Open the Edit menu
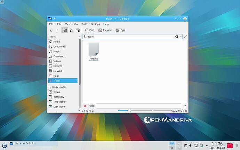Image resolution: width=240 pixels, height=150 pixels. pyautogui.click(x=59, y=24)
